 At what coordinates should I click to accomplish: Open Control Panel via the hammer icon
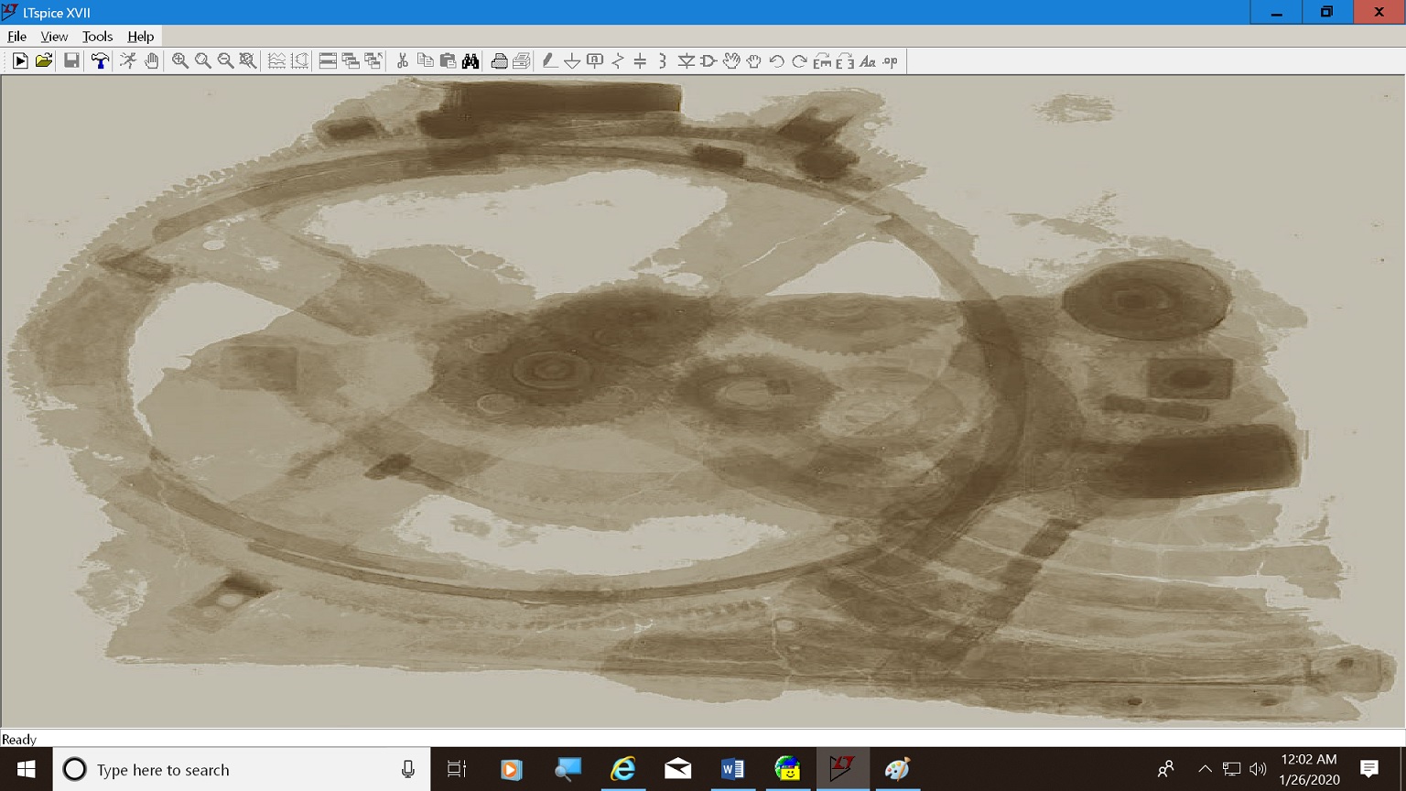100,61
